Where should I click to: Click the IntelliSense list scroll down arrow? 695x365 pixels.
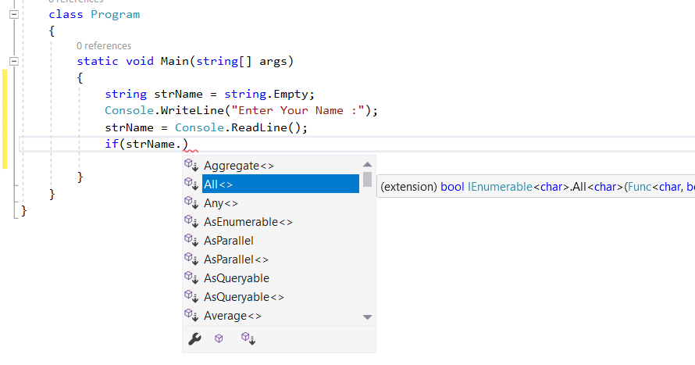tap(367, 317)
